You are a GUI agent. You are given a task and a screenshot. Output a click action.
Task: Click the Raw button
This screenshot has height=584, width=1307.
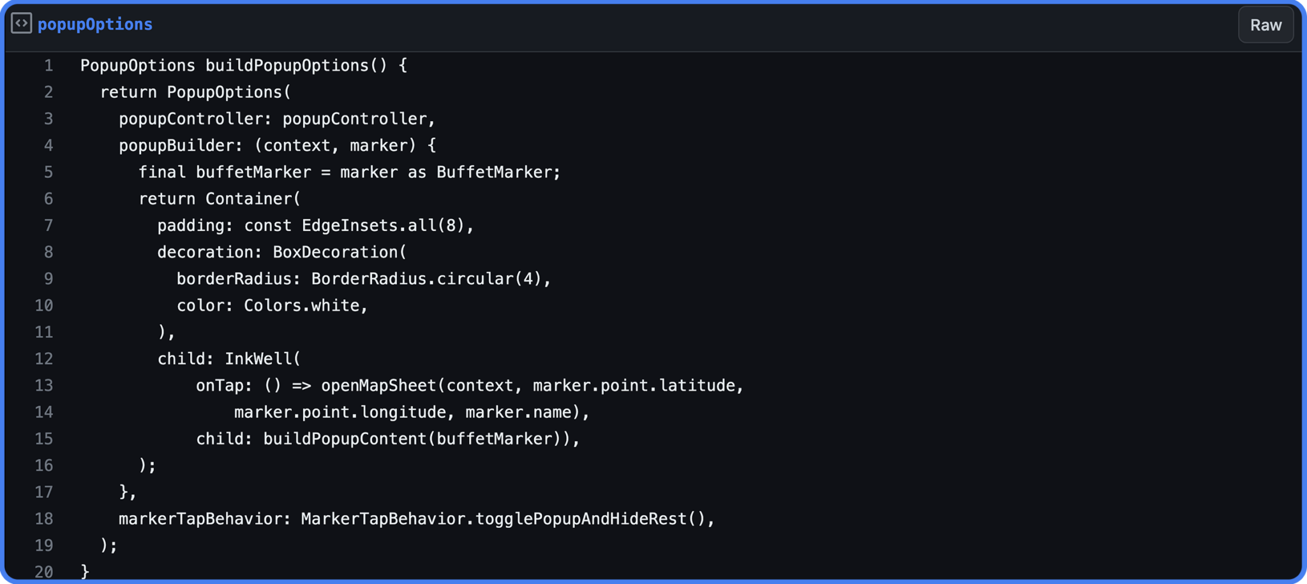tap(1265, 25)
